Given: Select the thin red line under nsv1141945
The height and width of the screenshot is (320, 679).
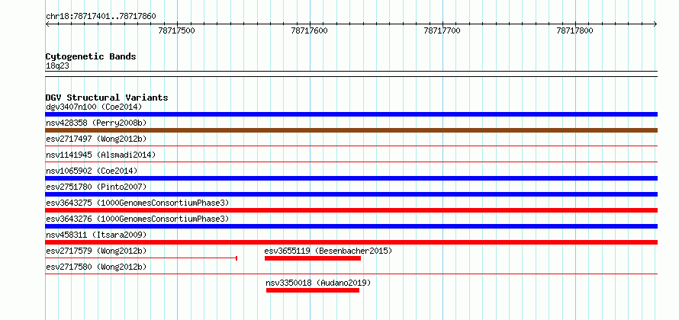Looking at the screenshot, I should click(x=351, y=162).
